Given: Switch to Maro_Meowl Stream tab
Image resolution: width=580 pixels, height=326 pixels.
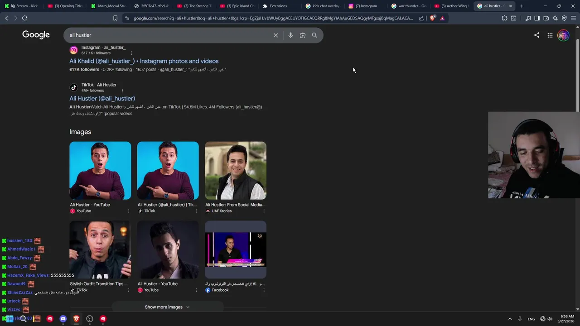Looking at the screenshot, I should point(109,6).
